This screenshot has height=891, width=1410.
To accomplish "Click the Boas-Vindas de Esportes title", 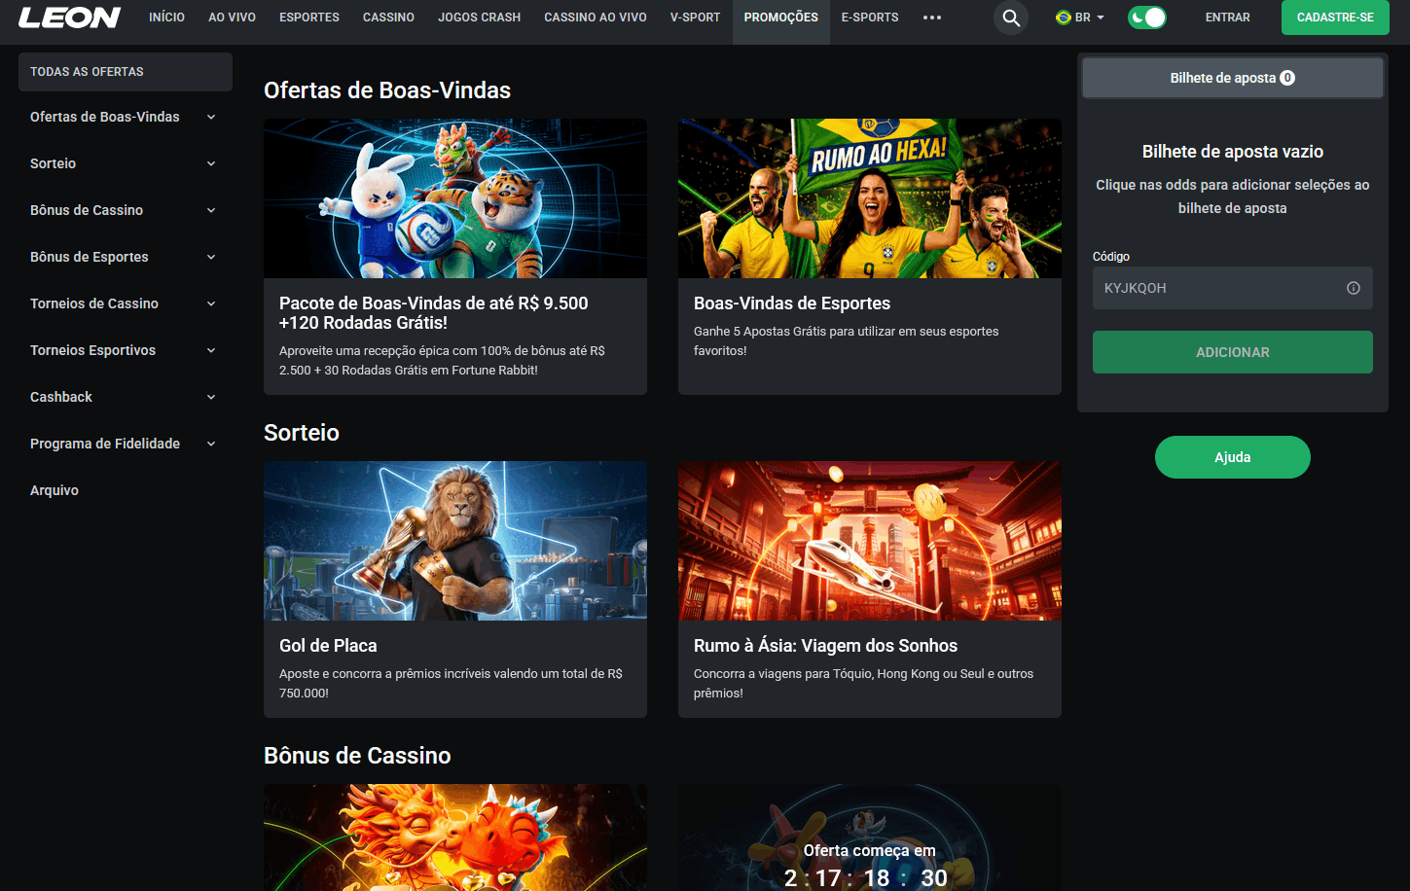I will (792, 303).
